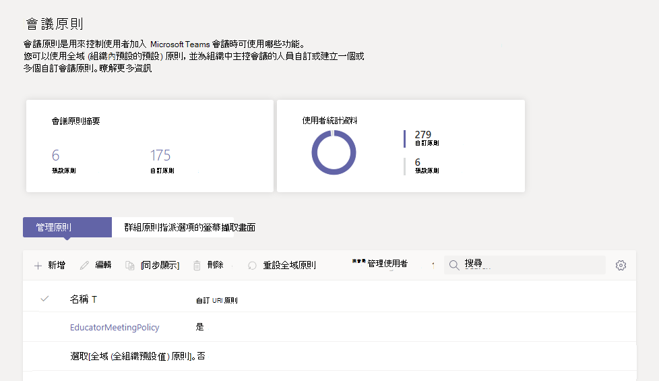Click the 全域 (全組織預設值) policy row
The image size is (659, 381).
329,356
